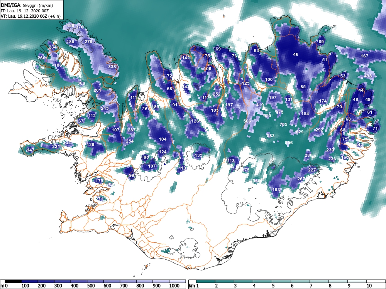Viewport: 386px width, 289px height.
Task: Click the visibility value 126
Action: pyautogui.click(x=195, y=121)
